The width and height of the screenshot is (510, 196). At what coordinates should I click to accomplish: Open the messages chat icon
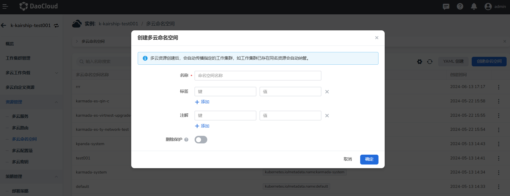(x=446, y=6)
